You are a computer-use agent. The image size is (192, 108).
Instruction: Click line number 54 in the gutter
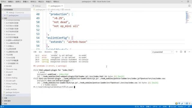coord(38,38)
